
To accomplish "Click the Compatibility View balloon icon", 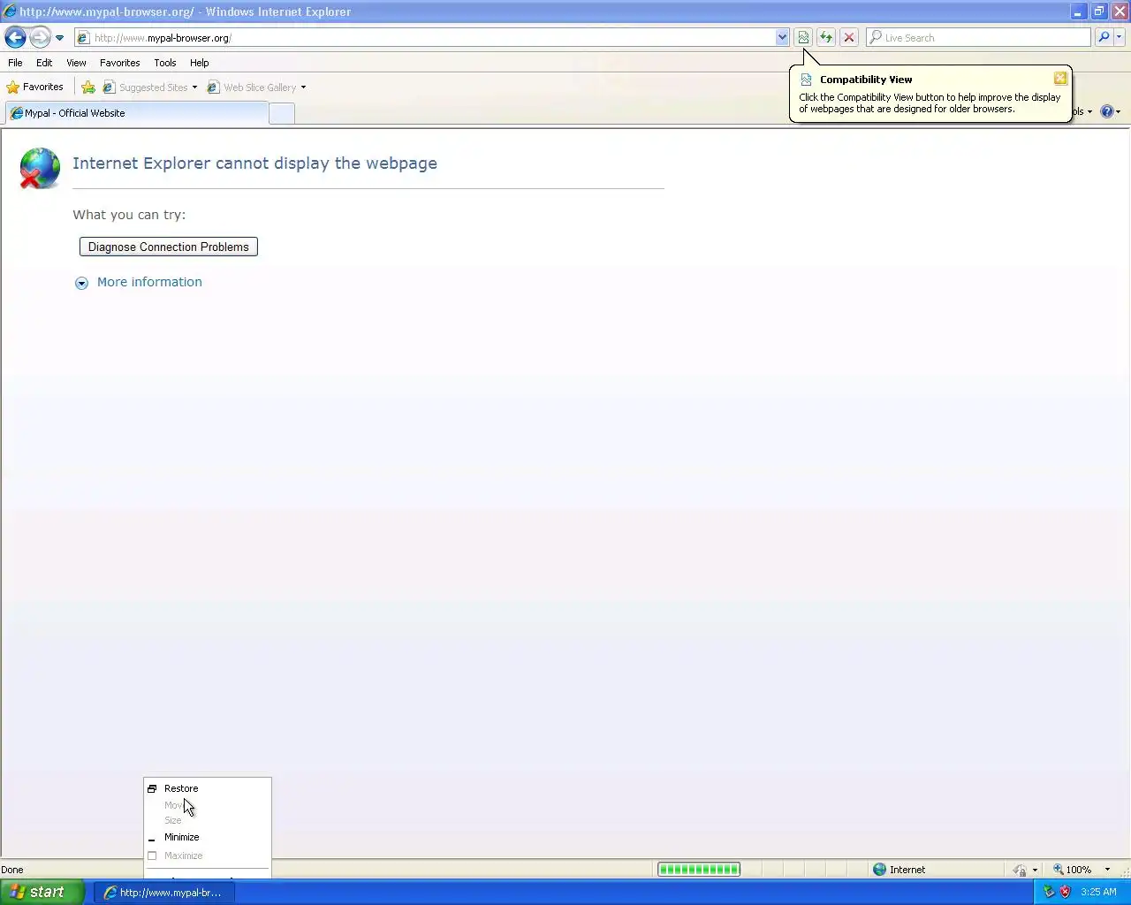I will 806,80.
